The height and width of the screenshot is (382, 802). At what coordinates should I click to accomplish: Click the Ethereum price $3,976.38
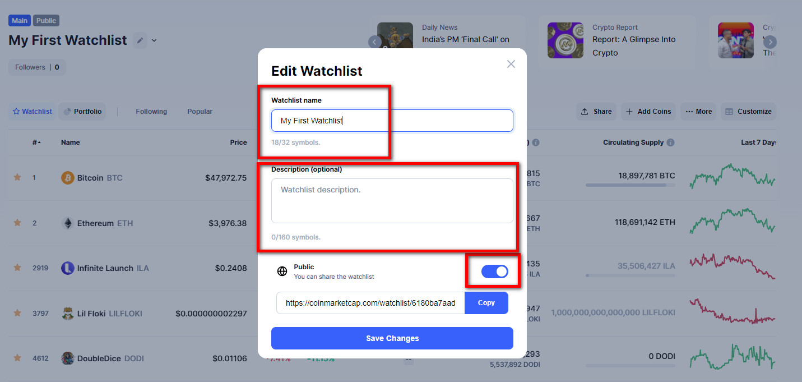228,223
